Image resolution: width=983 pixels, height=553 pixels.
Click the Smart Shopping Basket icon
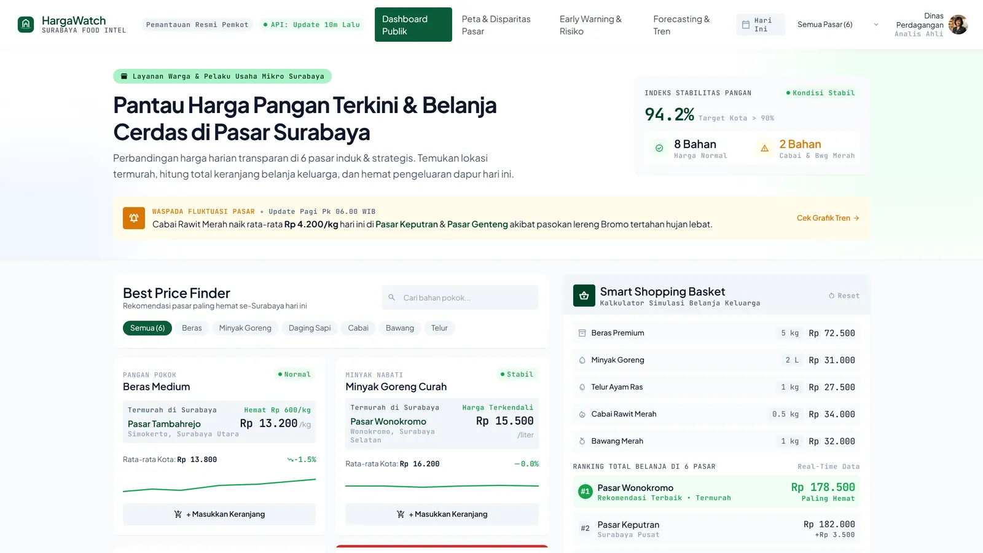click(584, 296)
